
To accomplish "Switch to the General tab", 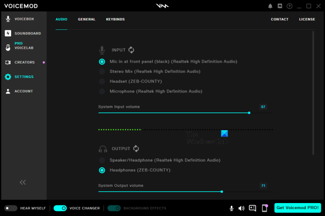I will click(x=87, y=20).
